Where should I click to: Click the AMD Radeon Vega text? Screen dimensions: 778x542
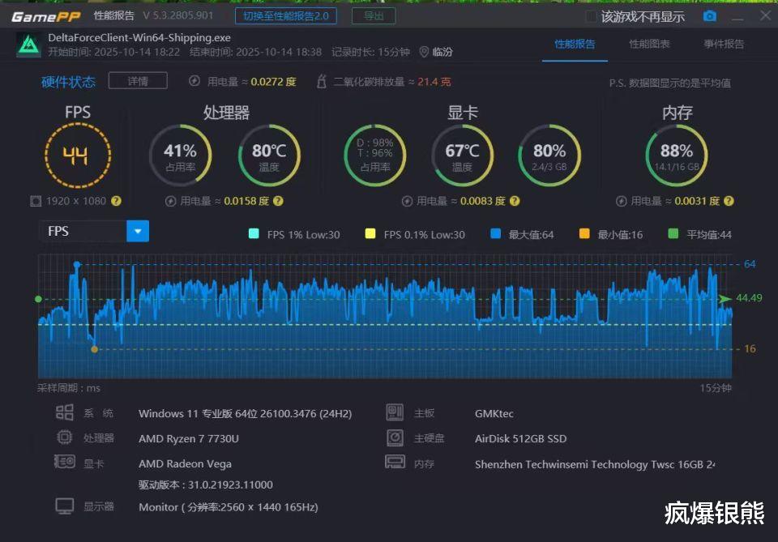[185, 463]
